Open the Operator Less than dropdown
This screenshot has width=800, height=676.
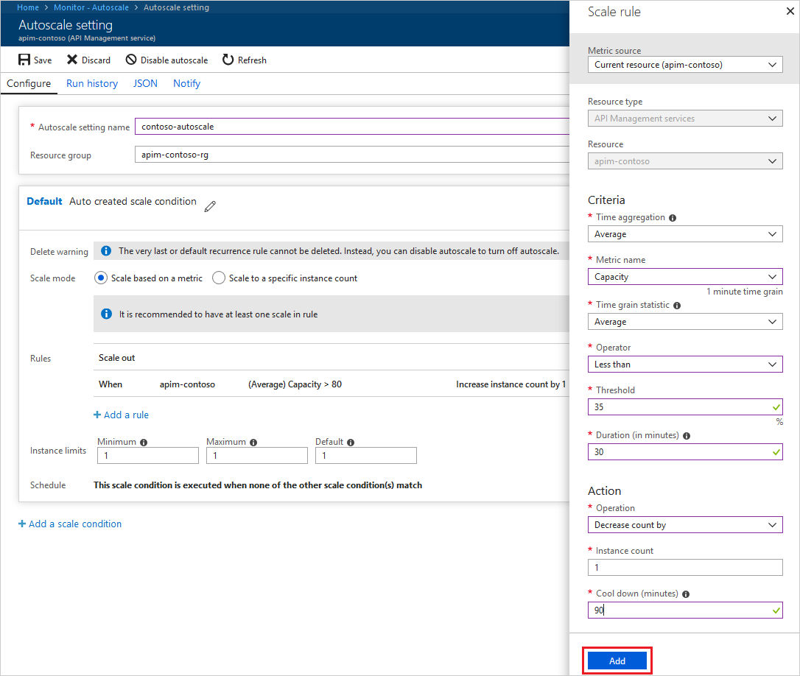coord(684,365)
